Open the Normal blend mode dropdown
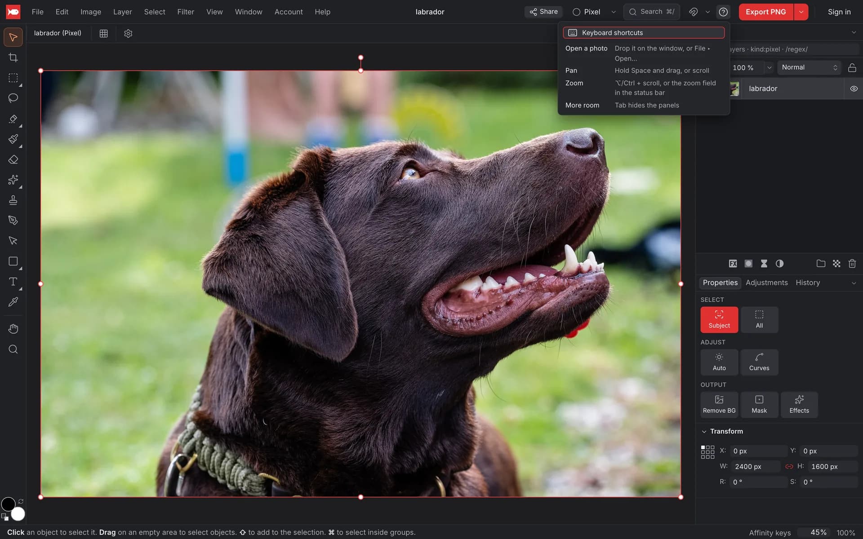Image resolution: width=863 pixels, height=539 pixels. (x=809, y=67)
